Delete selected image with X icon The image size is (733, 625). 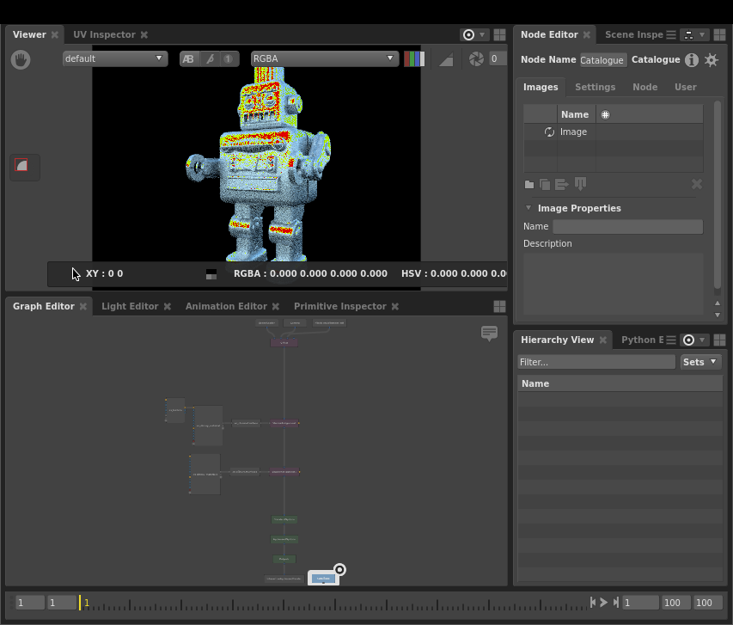[697, 184]
